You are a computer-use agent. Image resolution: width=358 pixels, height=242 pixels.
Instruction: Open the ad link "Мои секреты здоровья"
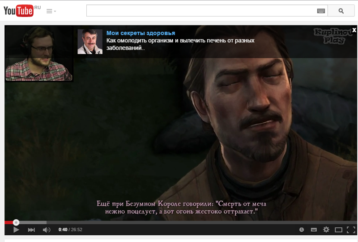[141, 33]
